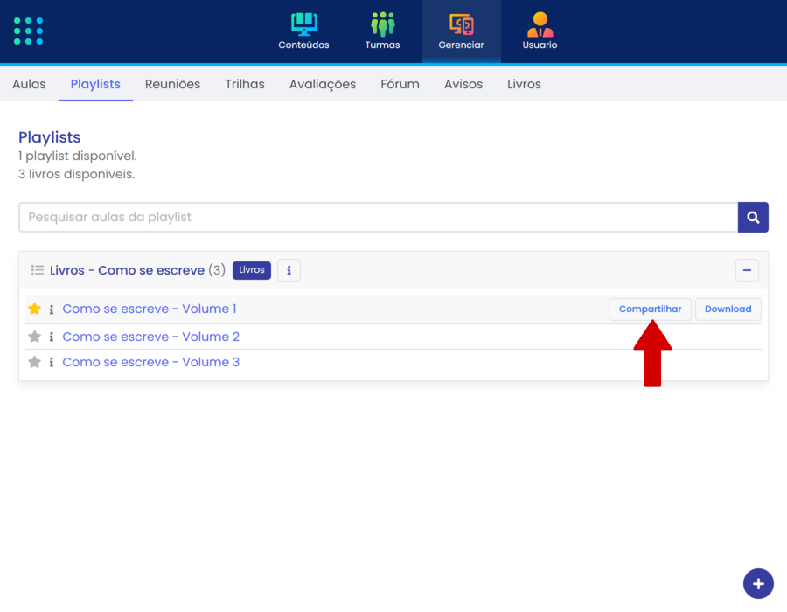Viewport: 787px width, 612px height.
Task: Show info for Como se escreve Volume 2
Action: tap(52, 337)
